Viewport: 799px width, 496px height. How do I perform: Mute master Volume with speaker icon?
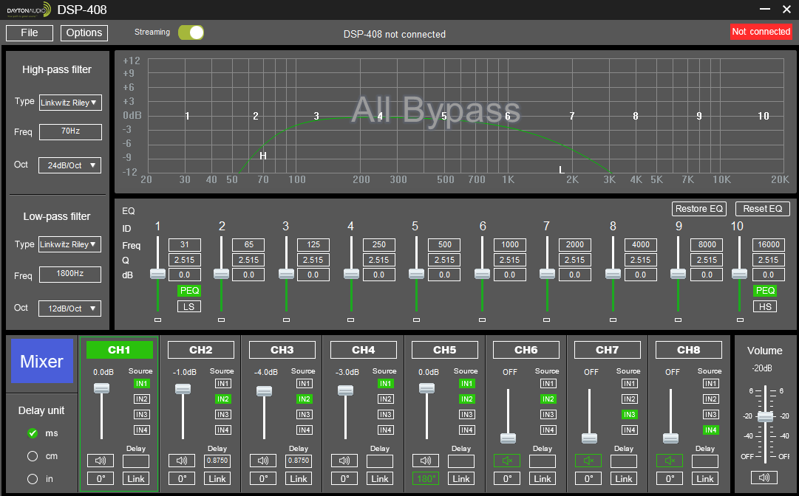(x=765, y=477)
